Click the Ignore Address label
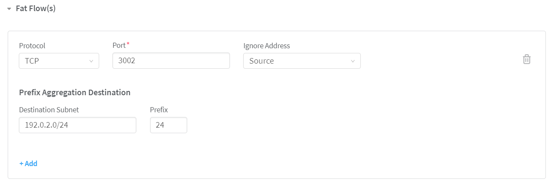Viewport: 554px width, 187px height. pyautogui.click(x=266, y=46)
